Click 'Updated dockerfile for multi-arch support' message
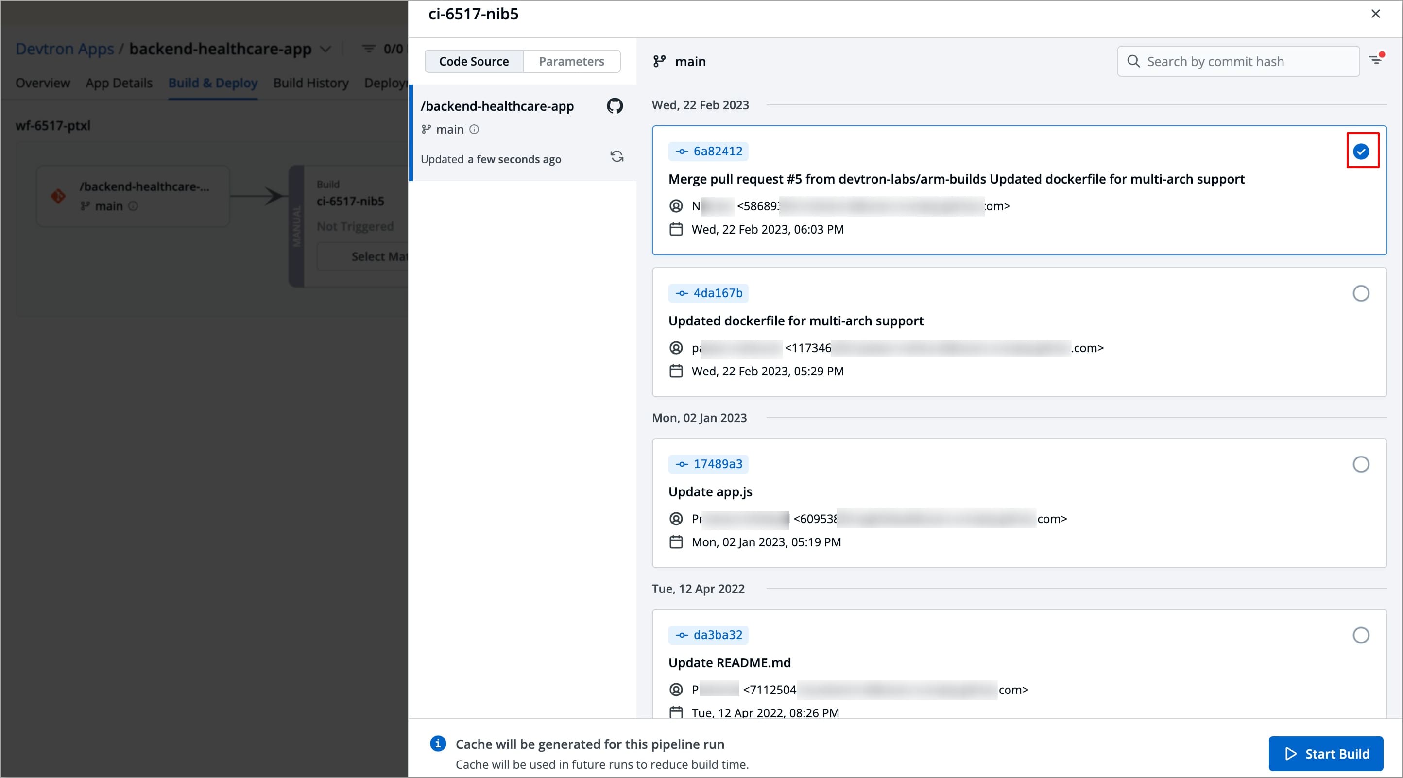The height and width of the screenshot is (778, 1403). (796, 321)
